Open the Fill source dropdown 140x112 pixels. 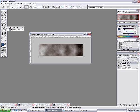tap(14, 7)
